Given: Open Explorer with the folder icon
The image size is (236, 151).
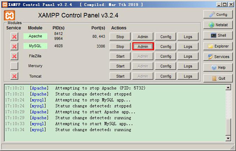Looking at the screenshot, I should pos(218,46).
